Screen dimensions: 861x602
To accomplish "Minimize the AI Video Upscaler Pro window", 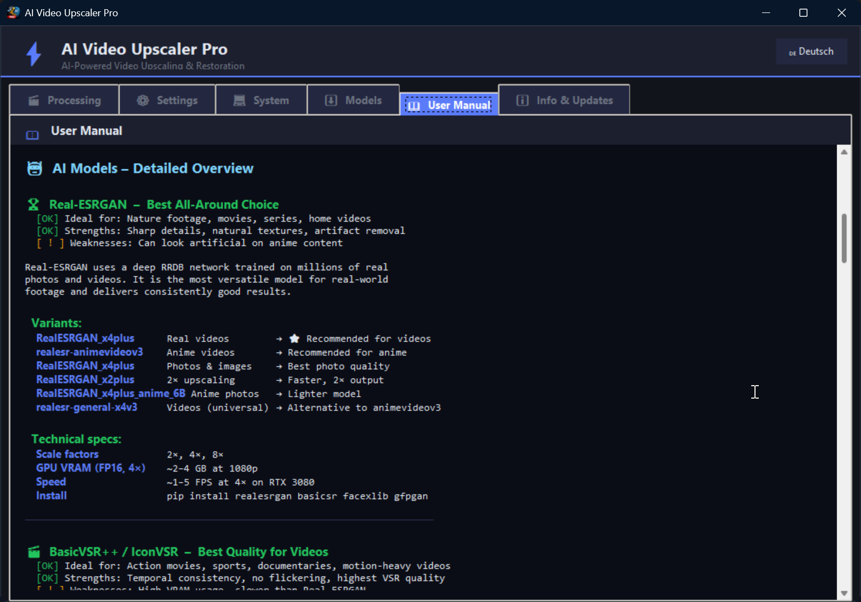I will pos(766,12).
